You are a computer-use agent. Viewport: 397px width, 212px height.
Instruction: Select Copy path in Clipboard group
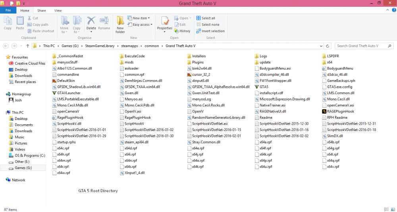pos(38,25)
